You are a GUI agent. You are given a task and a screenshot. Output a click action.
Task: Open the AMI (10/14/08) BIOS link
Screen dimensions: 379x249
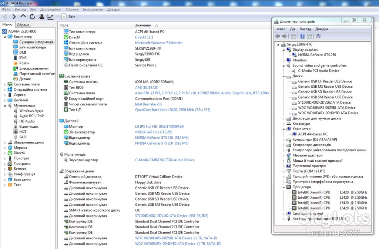[147, 87]
